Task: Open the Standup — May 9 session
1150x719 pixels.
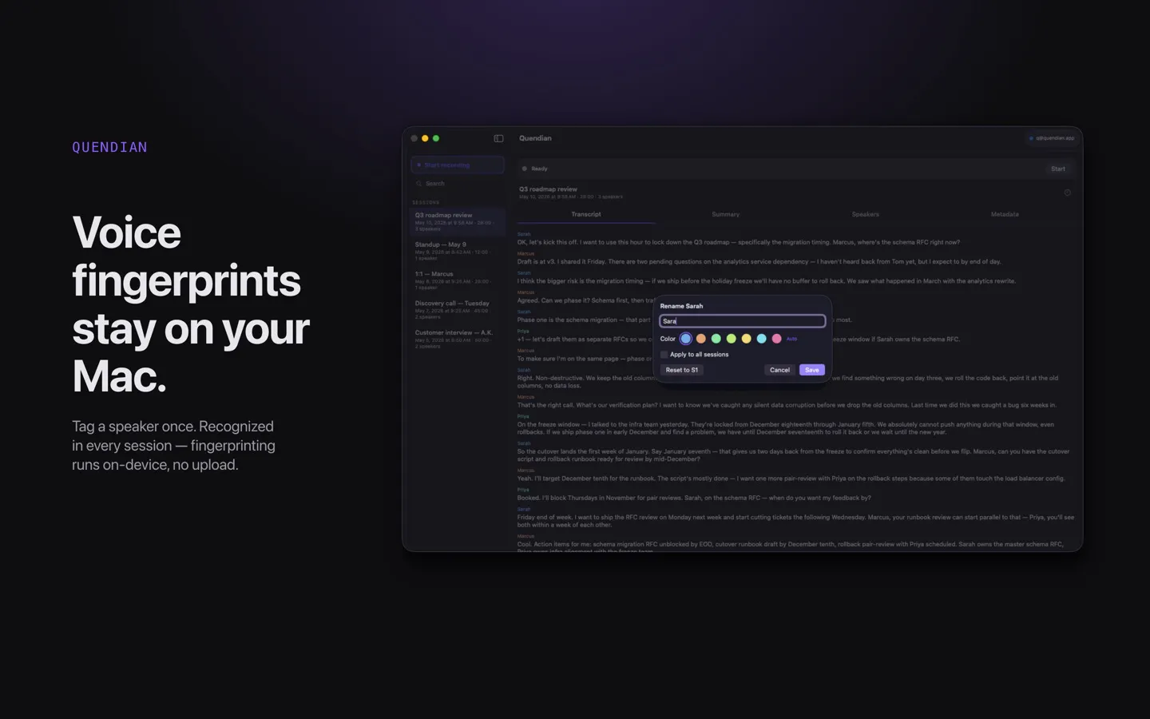Action: click(458, 251)
